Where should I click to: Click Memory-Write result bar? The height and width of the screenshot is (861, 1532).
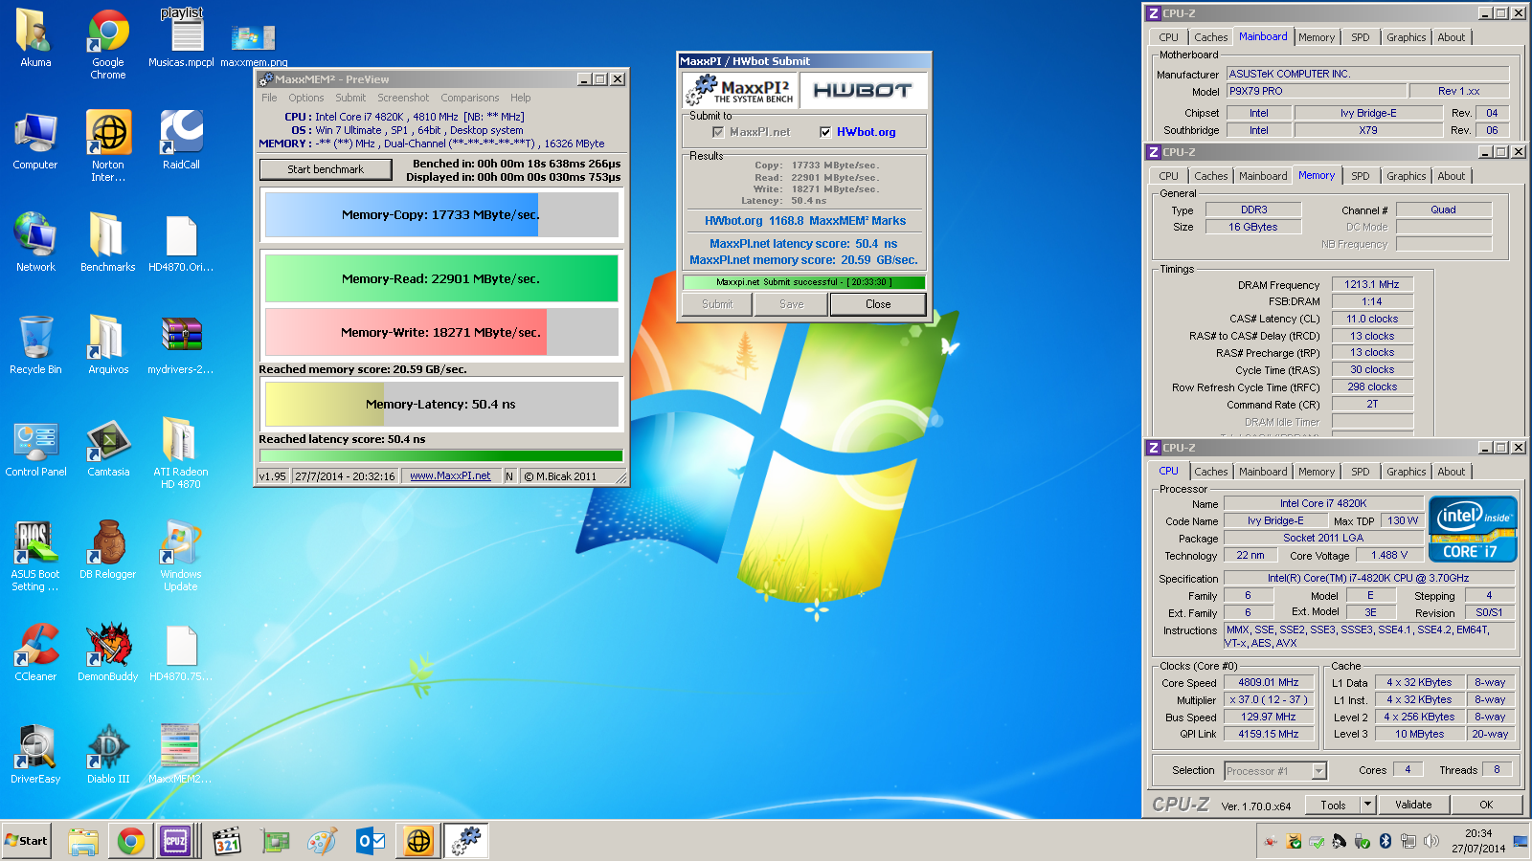[x=441, y=333]
